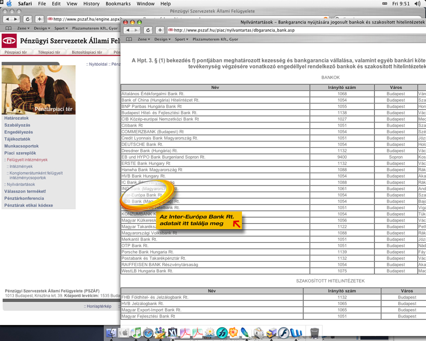Viewport: 426px width, 341px height.
Task: Open the Szabályozás sidebar link
Action: click(17, 125)
